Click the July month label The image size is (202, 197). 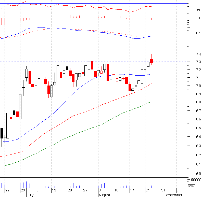click(30, 195)
